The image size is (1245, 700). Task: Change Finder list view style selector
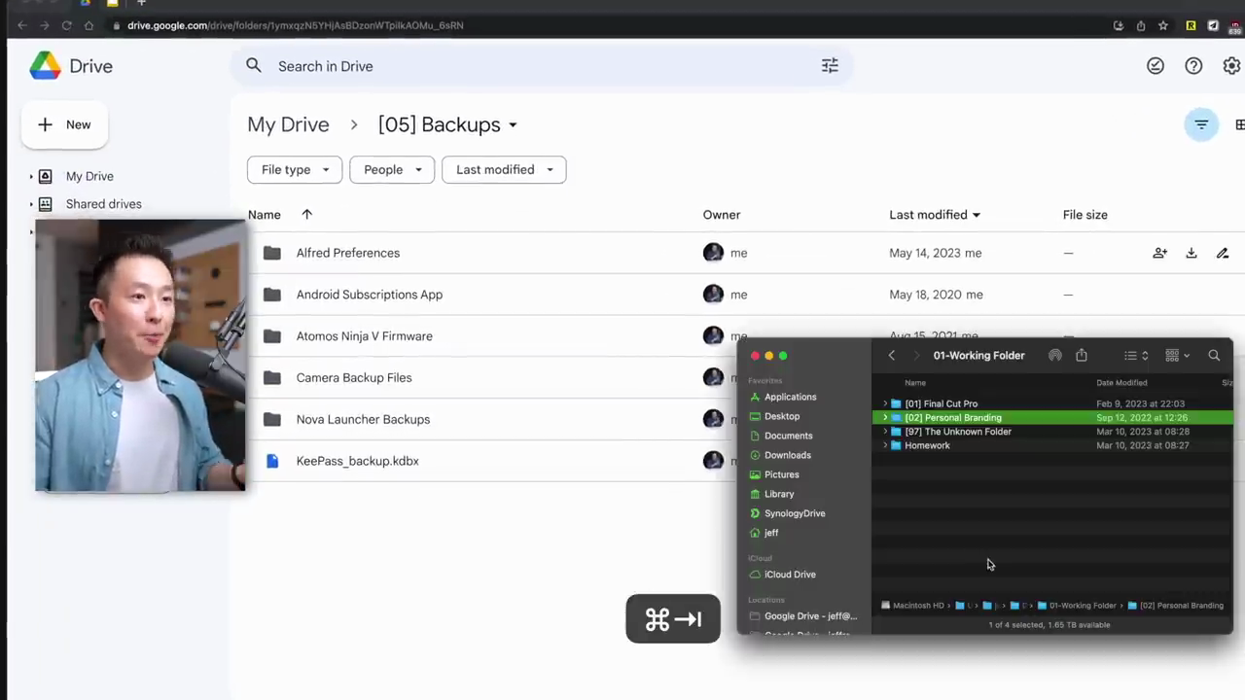[1136, 356]
